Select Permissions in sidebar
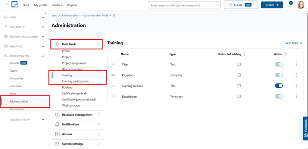Image resolution: width=308 pixels, height=149 pixels. click(x=17, y=109)
